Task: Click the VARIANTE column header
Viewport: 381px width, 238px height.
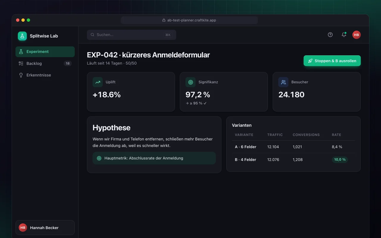Action: [x=244, y=135]
